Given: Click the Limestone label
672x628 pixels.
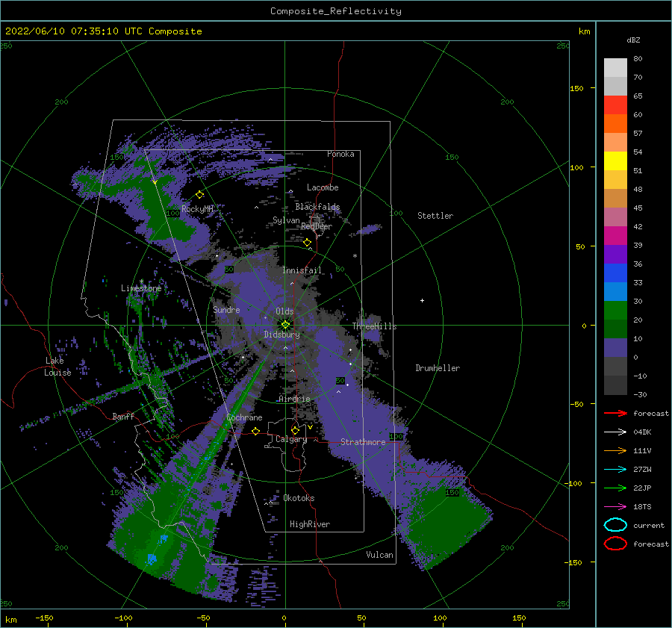Looking at the screenshot, I should click(141, 288).
